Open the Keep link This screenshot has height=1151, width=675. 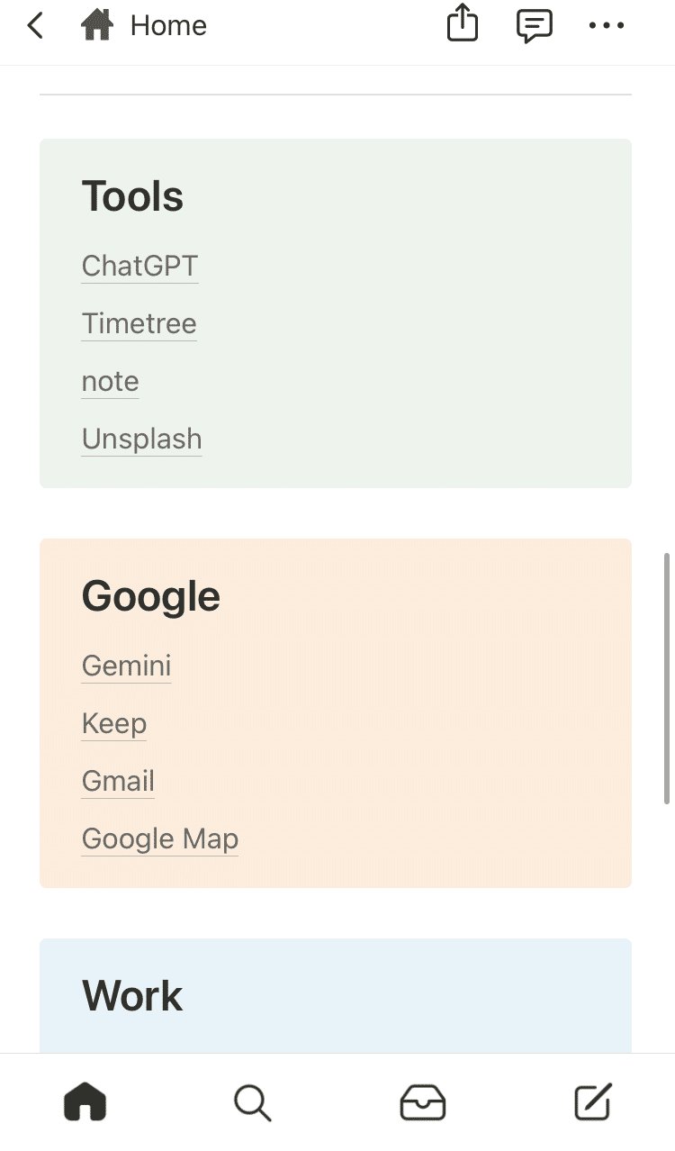click(x=113, y=723)
